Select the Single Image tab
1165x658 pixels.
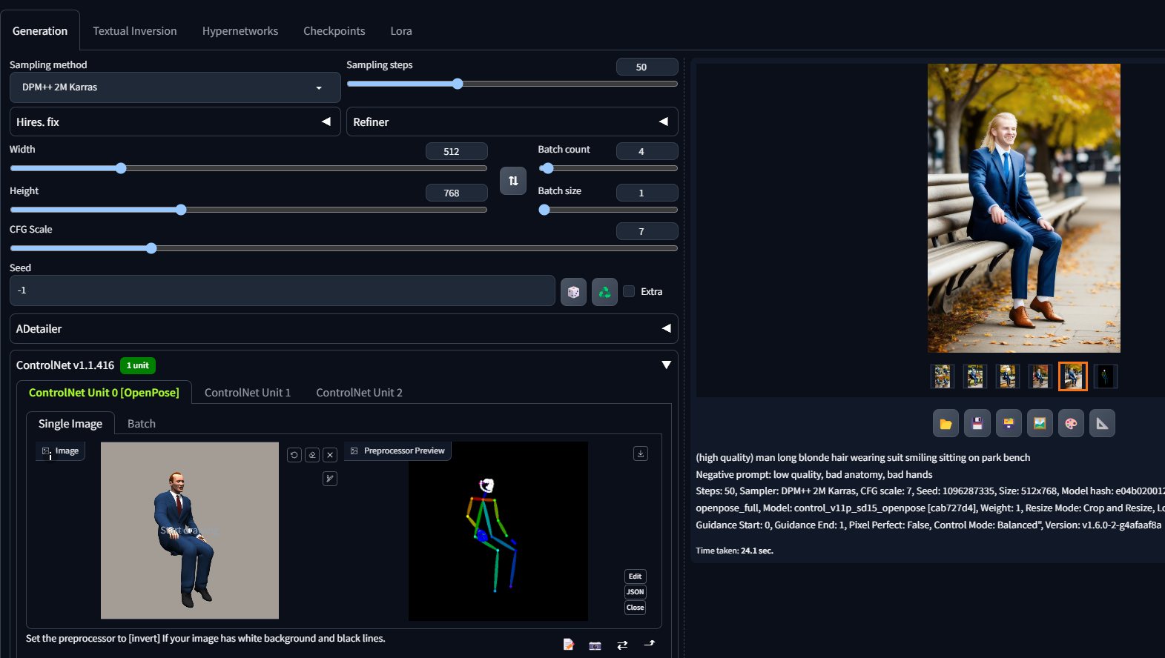click(70, 424)
